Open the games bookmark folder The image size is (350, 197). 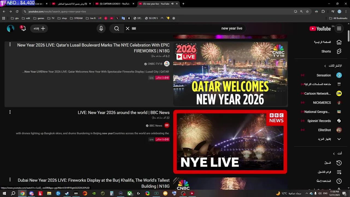pos(39,18)
